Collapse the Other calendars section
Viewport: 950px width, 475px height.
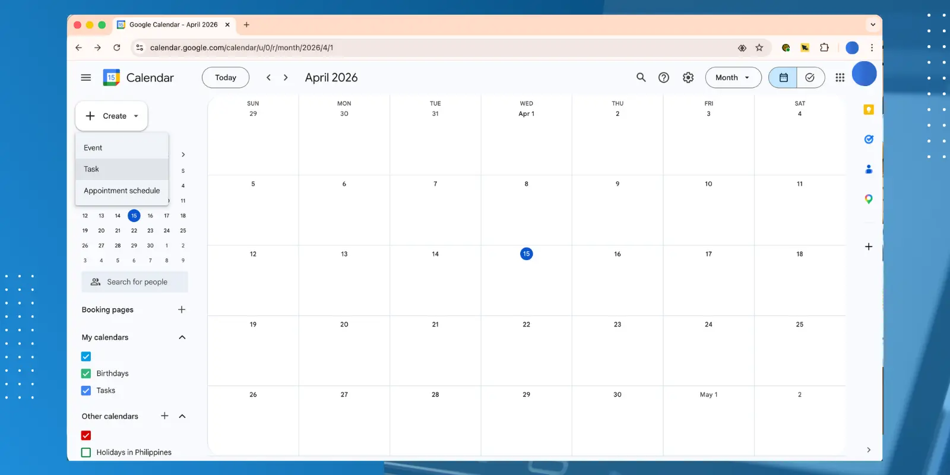tap(182, 416)
